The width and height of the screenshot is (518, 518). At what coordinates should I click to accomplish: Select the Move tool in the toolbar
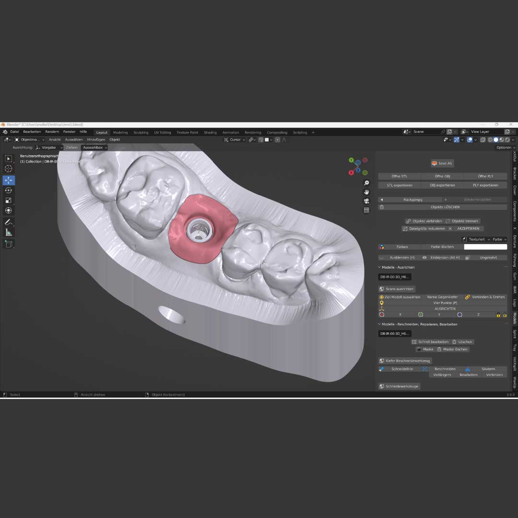click(9, 180)
